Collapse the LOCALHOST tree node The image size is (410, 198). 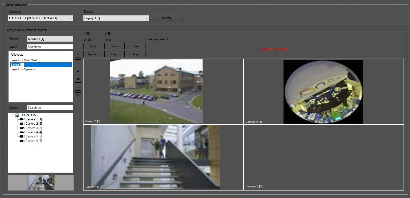(12, 115)
